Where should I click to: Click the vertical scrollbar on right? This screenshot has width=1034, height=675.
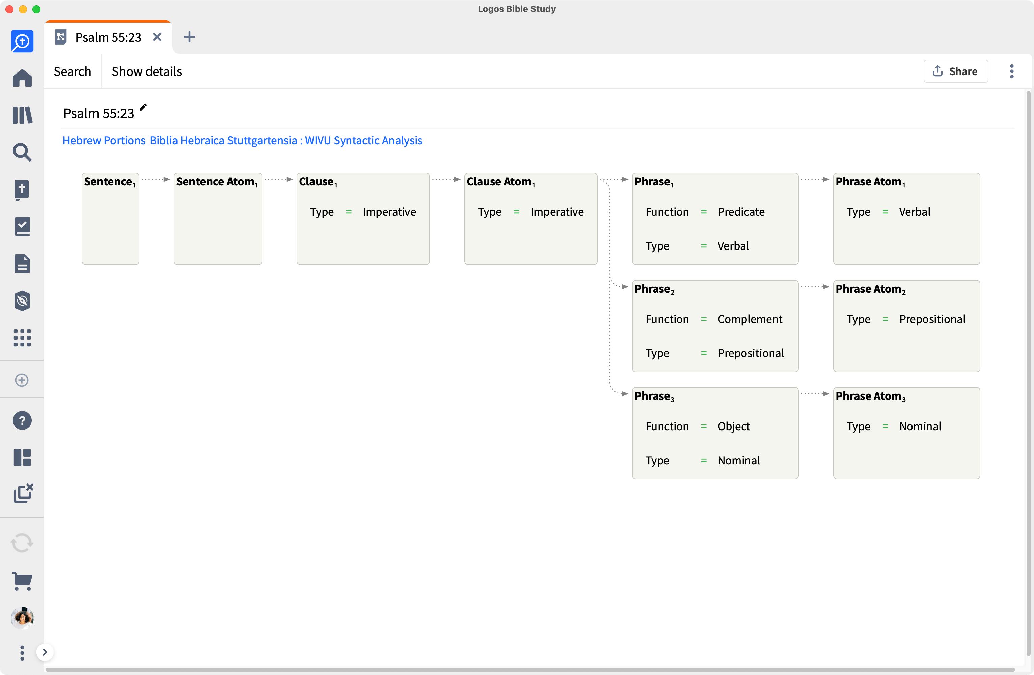1028,373
